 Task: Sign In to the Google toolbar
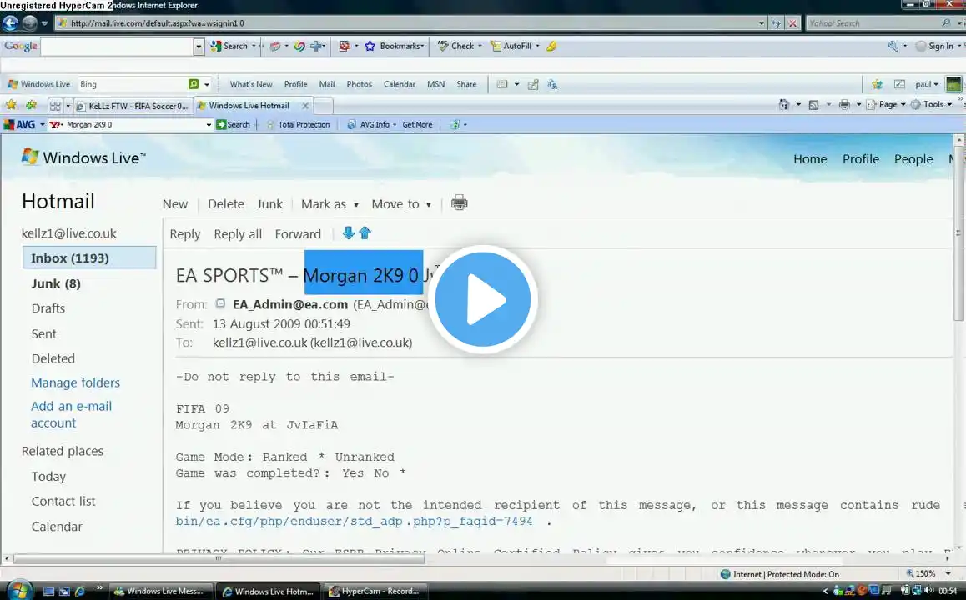tap(934, 46)
